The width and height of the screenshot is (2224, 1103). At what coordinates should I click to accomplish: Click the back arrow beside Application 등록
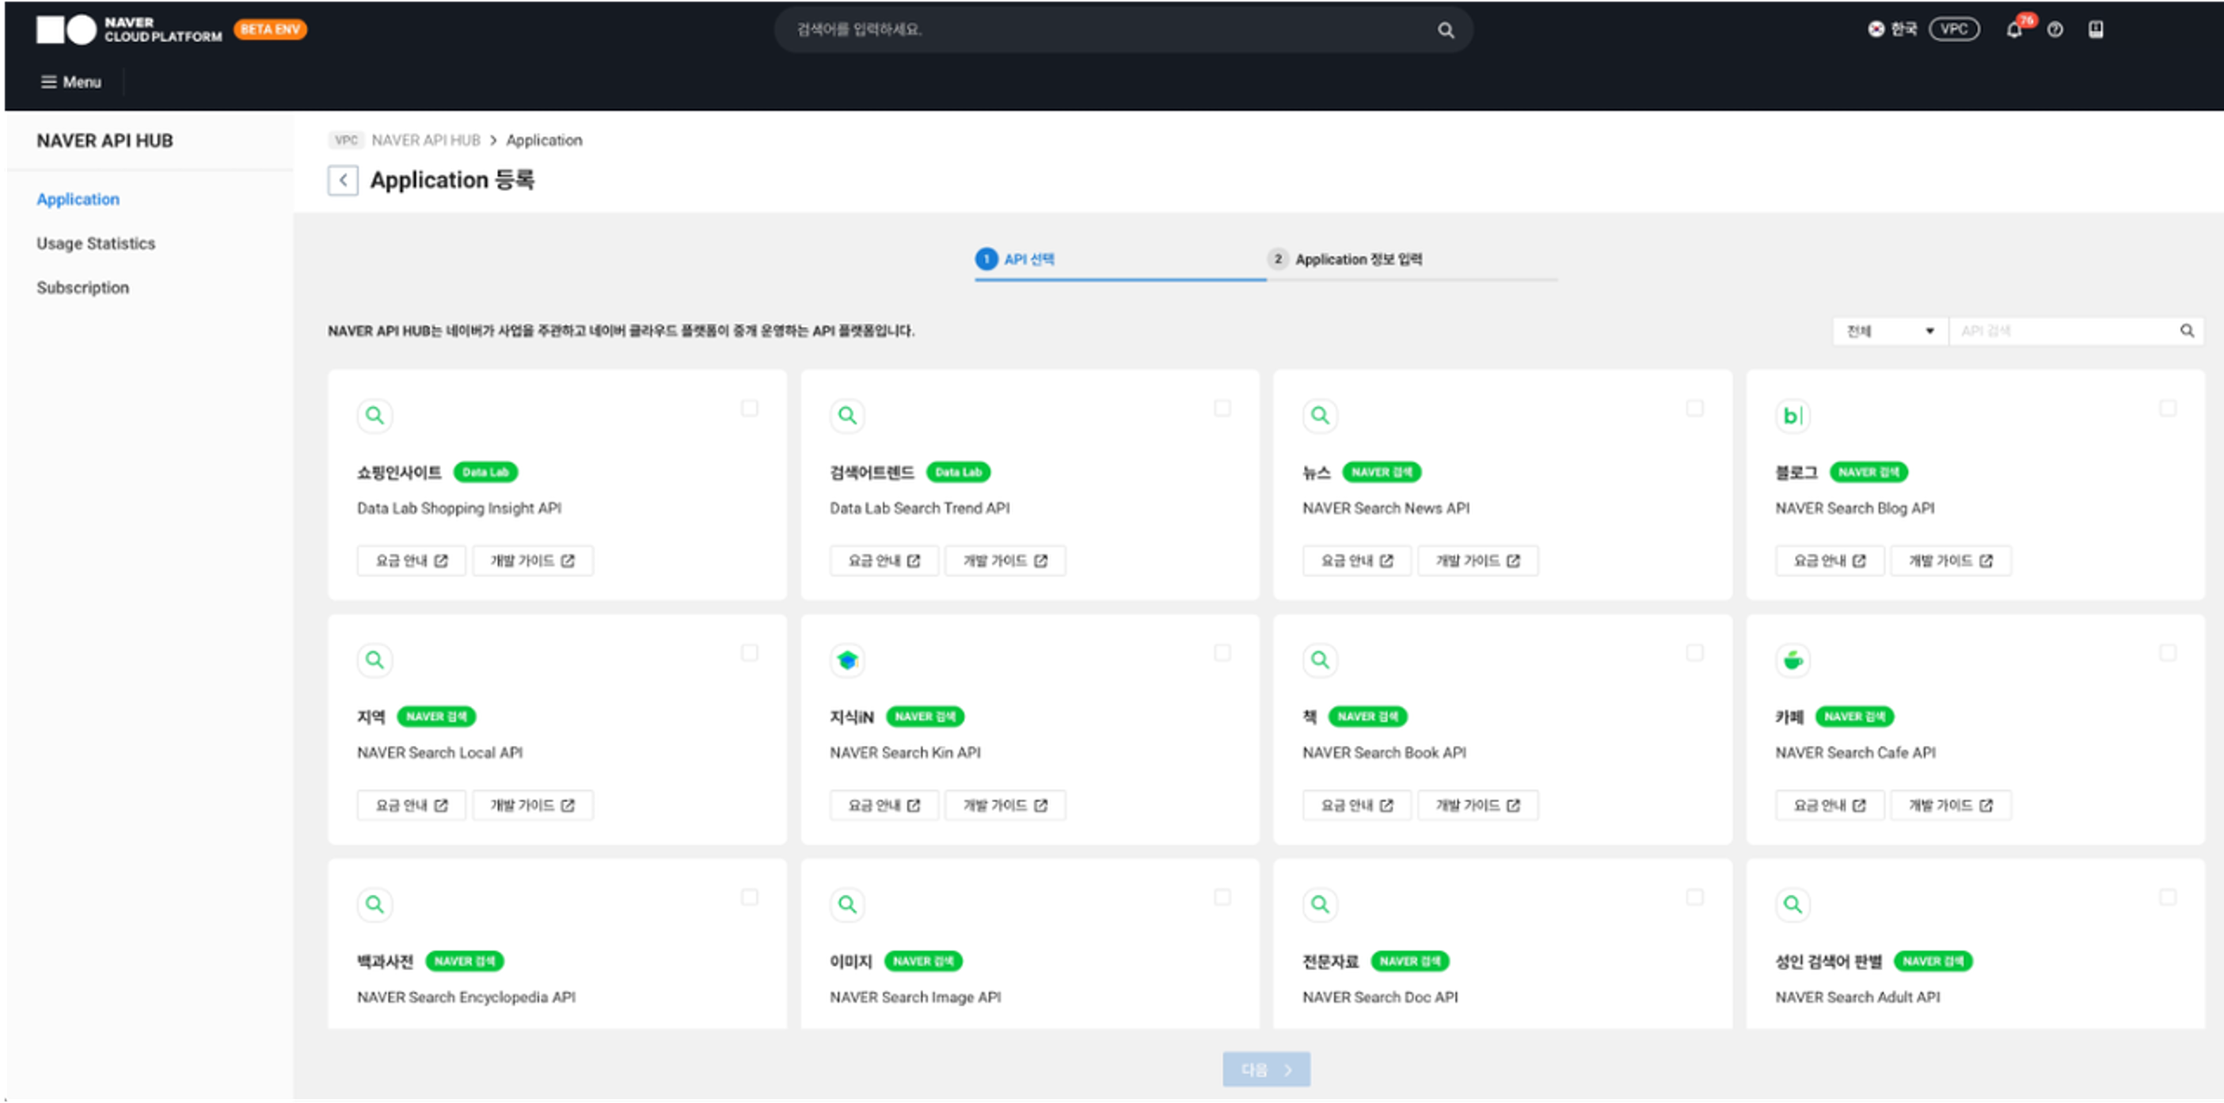click(x=343, y=180)
